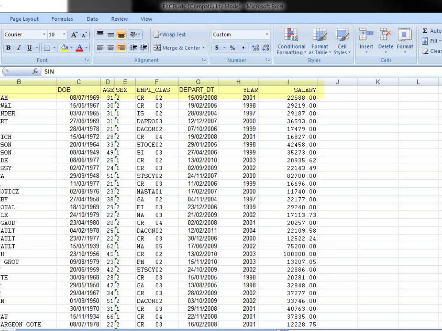Select column I header
Image resolution: width=442 pixels, height=331 pixels.
pos(288,82)
